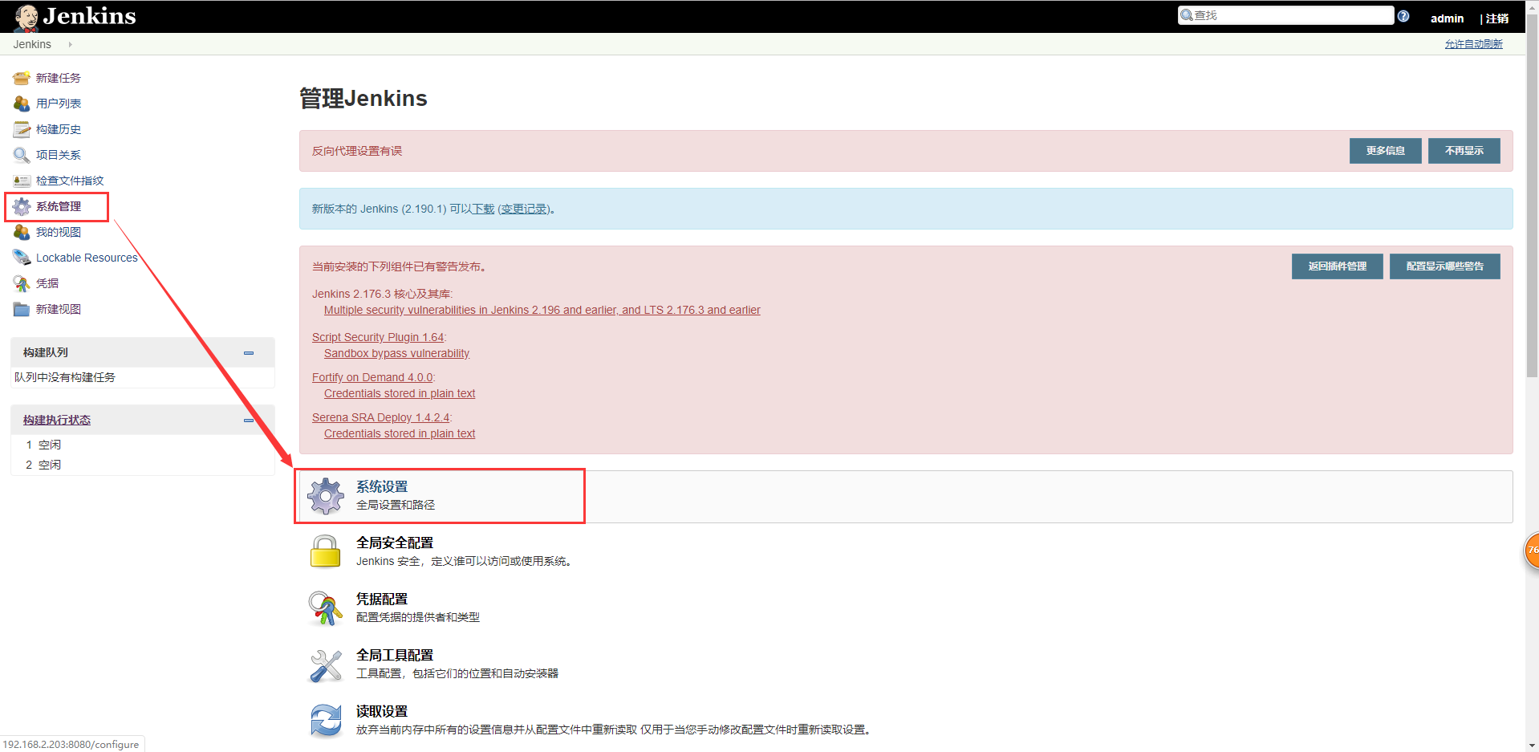This screenshot has height=752, width=1539.
Task: Click the 配置显示哪些警告 button
Action: coord(1444,266)
